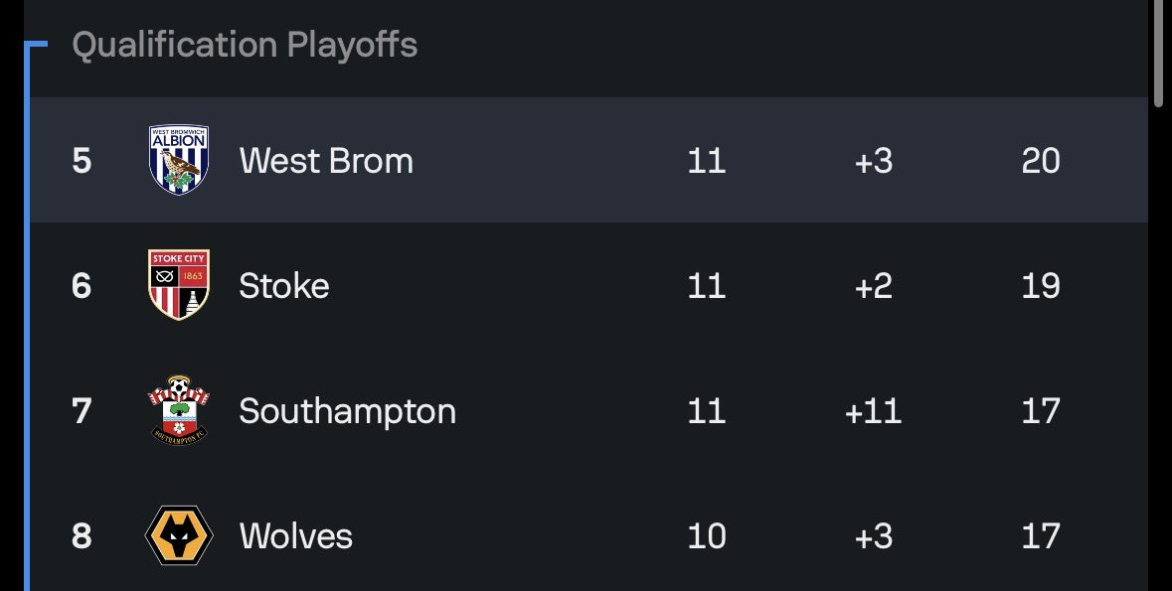Click the Stoke City club badge
1172x591 pixels.
click(179, 285)
